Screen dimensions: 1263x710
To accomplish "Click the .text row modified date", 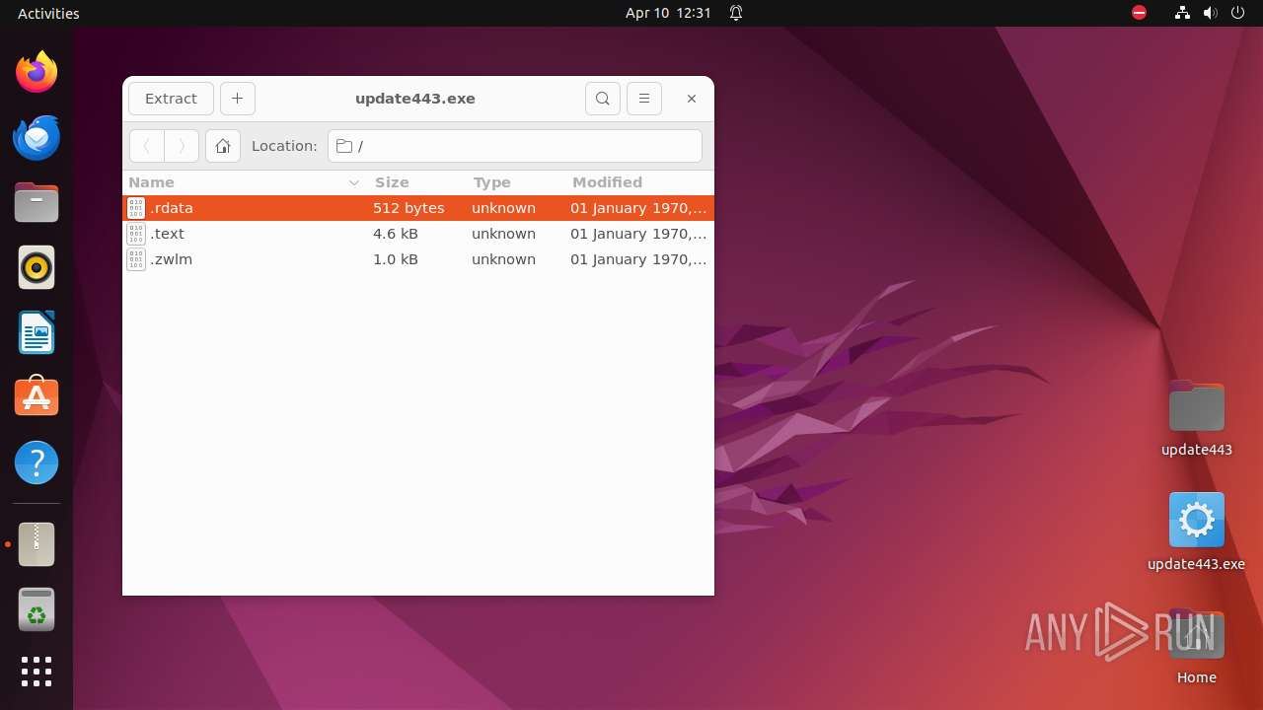I will click(638, 234).
